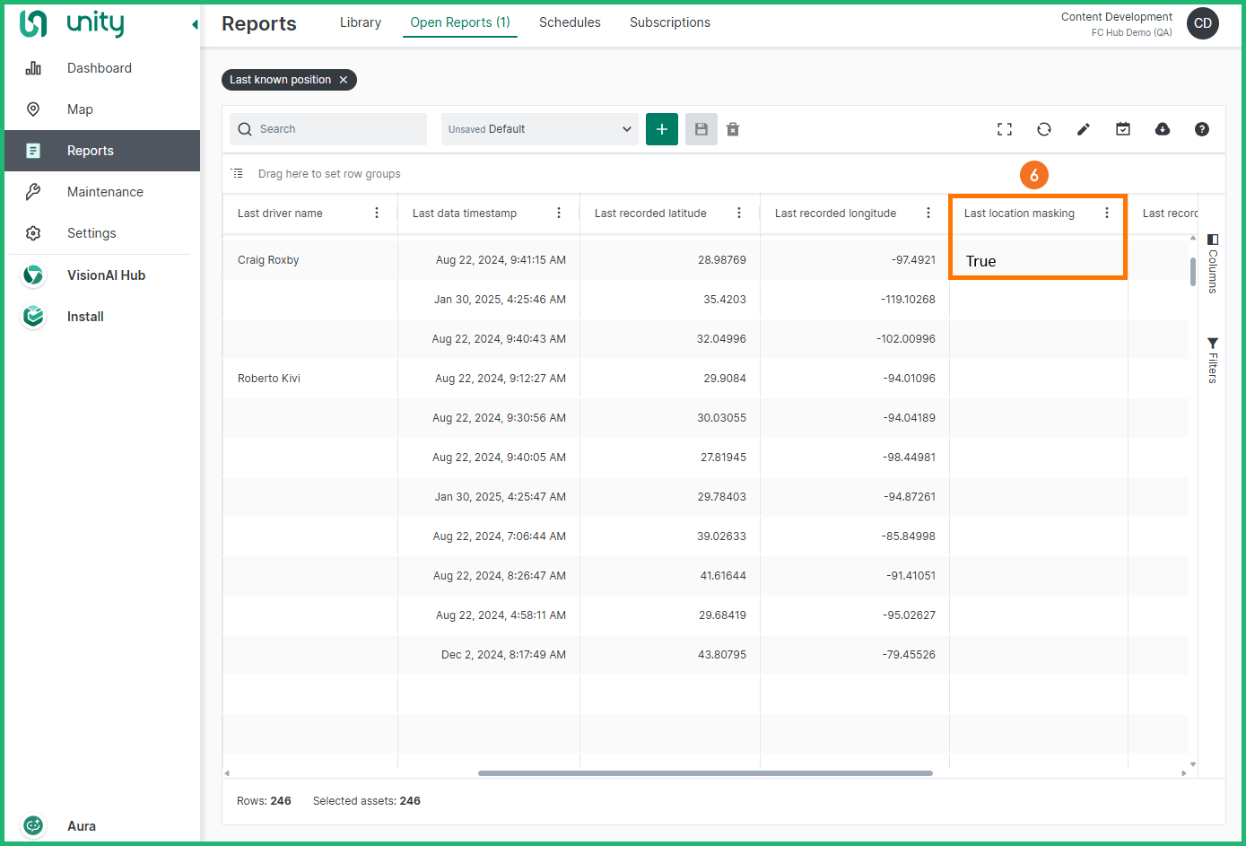Open Last driver name column menu
1246x846 pixels.
click(x=377, y=214)
